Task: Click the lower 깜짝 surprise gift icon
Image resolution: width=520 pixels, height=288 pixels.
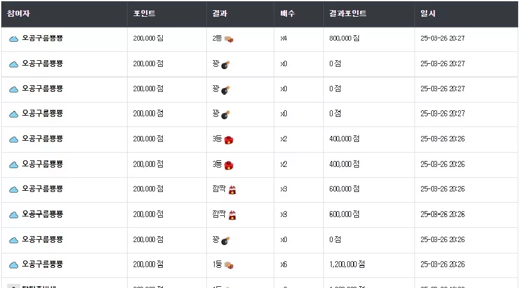Action: 233,215
